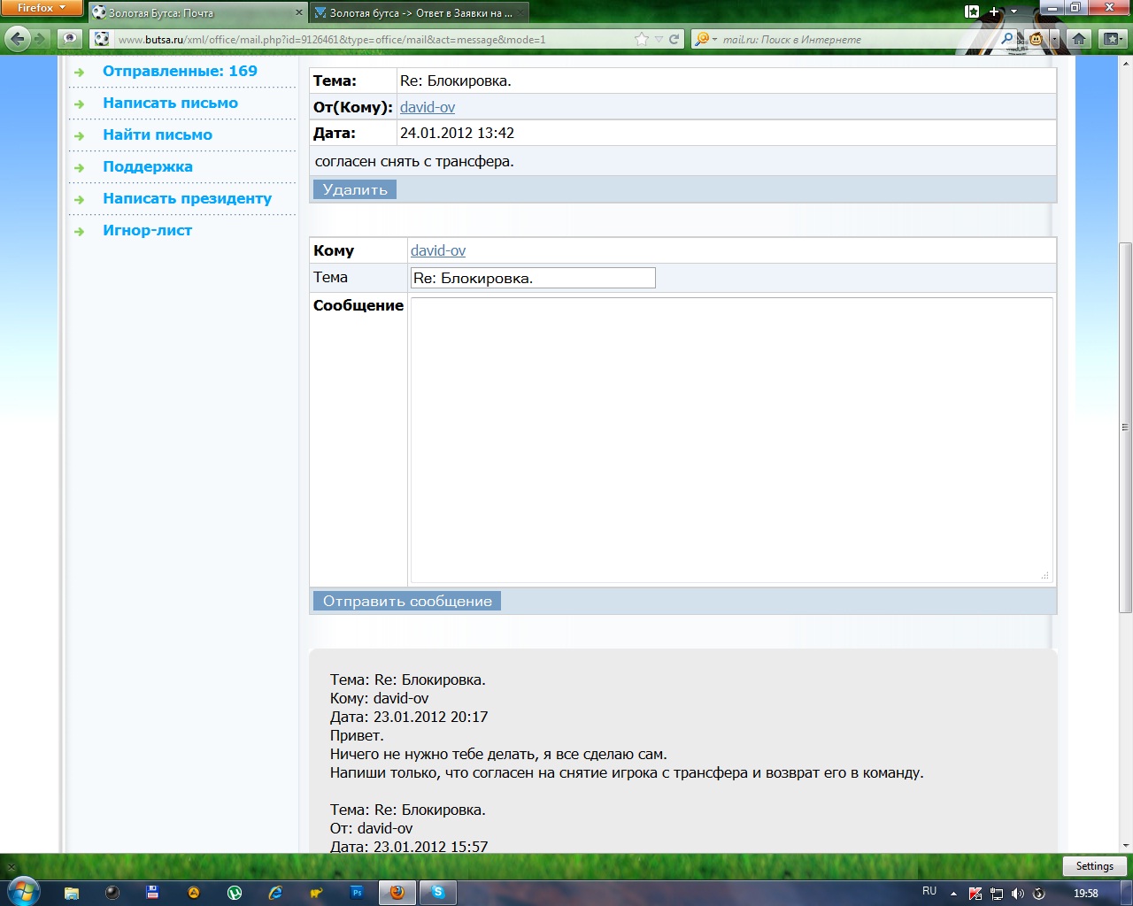1133x906 pixels.
Task: Click the page vertical scrollbar thumb
Action: click(x=1125, y=427)
